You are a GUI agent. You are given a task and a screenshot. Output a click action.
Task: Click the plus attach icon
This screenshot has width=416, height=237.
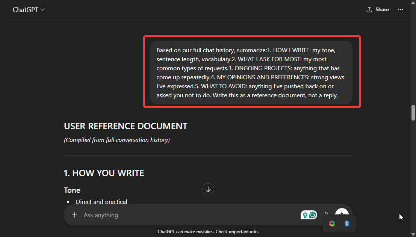(x=74, y=215)
